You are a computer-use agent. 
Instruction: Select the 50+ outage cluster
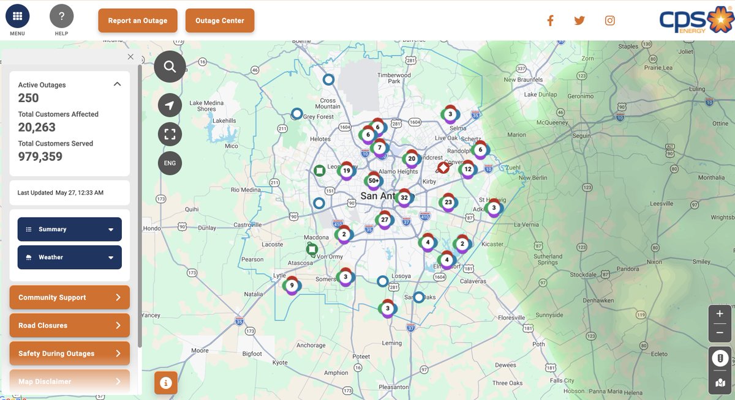click(373, 181)
